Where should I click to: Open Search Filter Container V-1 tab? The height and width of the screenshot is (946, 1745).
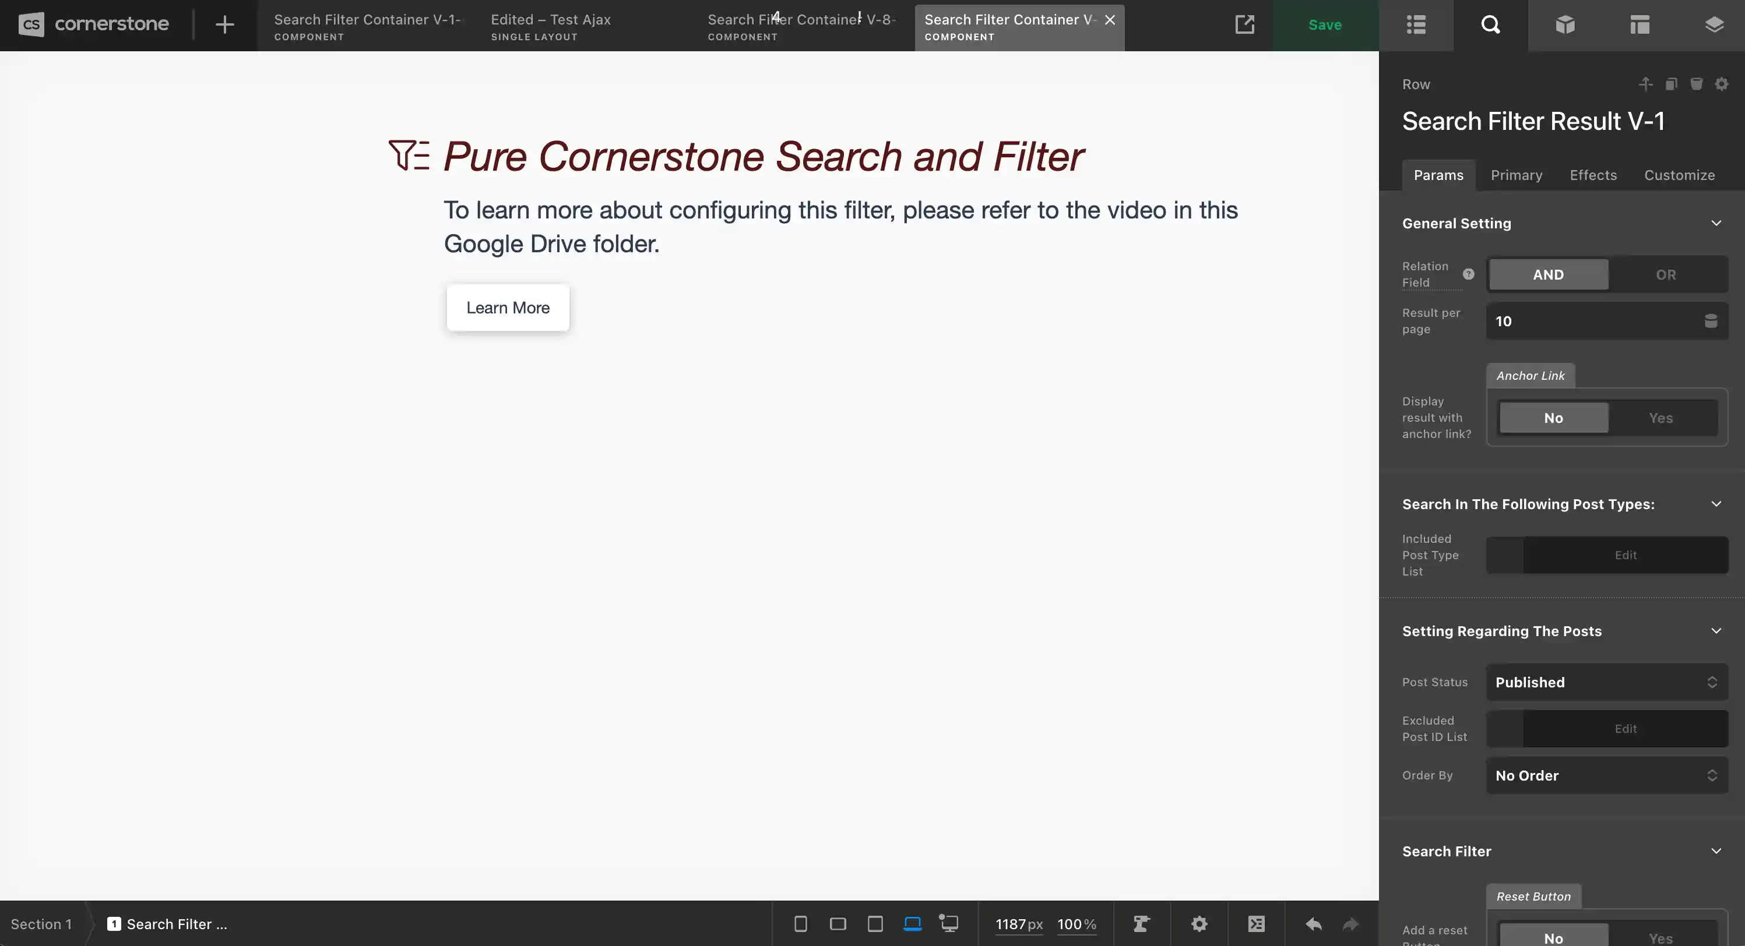click(367, 27)
